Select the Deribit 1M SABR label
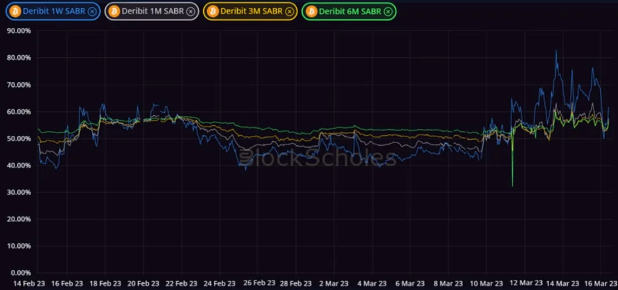The width and height of the screenshot is (618, 290). click(x=153, y=12)
